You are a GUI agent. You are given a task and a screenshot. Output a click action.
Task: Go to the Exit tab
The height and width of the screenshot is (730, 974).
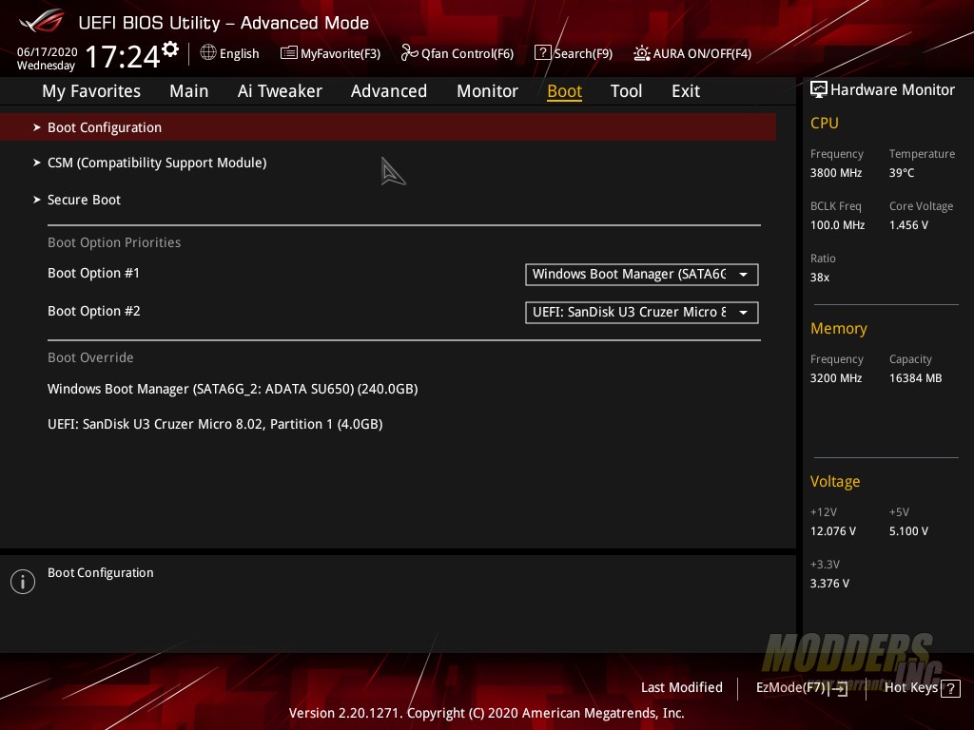686,91
